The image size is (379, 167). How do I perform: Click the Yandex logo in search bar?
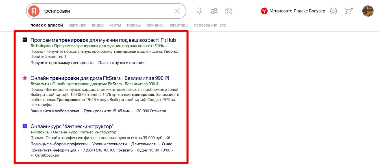coord(34,11)
